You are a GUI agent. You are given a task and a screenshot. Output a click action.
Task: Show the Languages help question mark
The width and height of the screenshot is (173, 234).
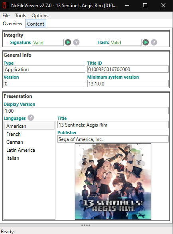click(31, 118)
